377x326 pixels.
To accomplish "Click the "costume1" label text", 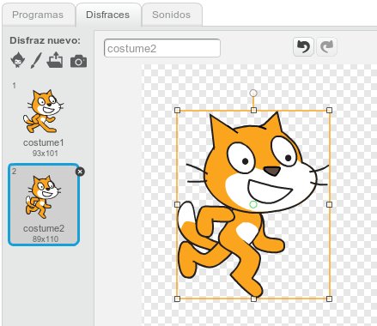I will click(44, 142).
